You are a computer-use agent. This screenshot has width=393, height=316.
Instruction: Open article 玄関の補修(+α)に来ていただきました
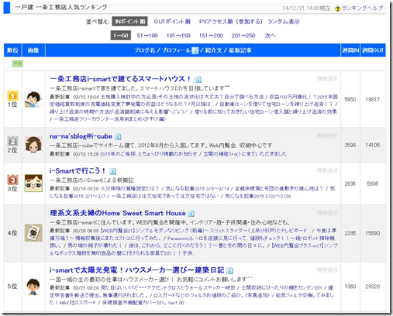coord(245,154)
